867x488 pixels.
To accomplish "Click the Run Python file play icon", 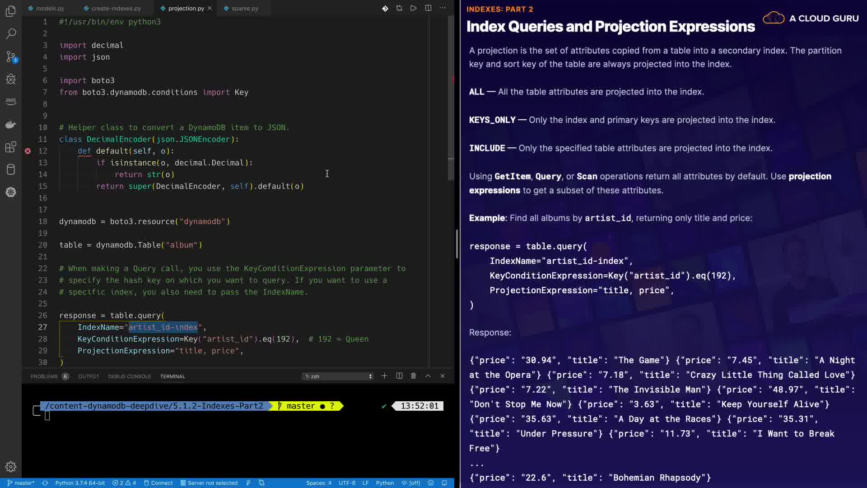I will 413,8.
